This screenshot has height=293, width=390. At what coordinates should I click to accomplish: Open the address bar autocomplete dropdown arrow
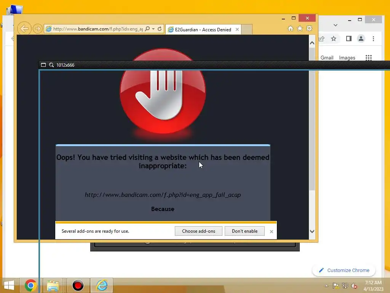153,29
